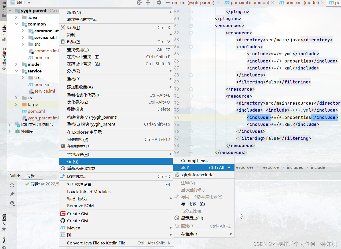This screenshot has height=249, width=341.
Task: Click 'include' in editor breadcrumb
Action: [x=318, y=167]
